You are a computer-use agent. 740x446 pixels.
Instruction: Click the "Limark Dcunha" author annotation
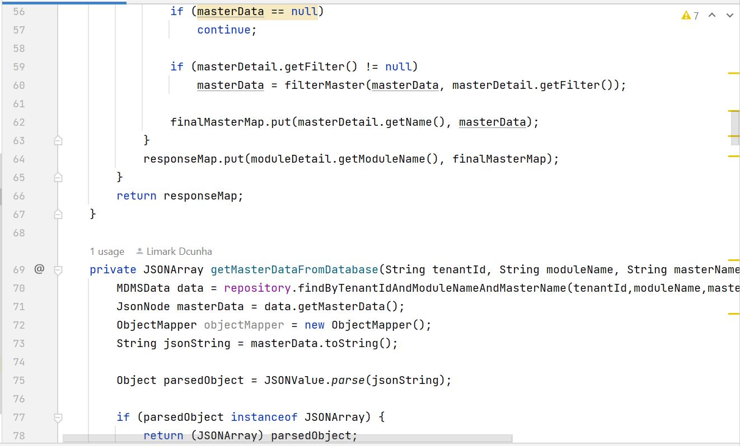tap(178, 252)
